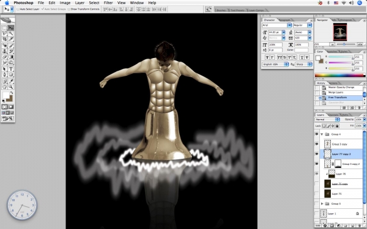Image resolution: width=367 pixels, height=229 pixels.
Task: Select the Path Selection tool
Action: [4, 69]
